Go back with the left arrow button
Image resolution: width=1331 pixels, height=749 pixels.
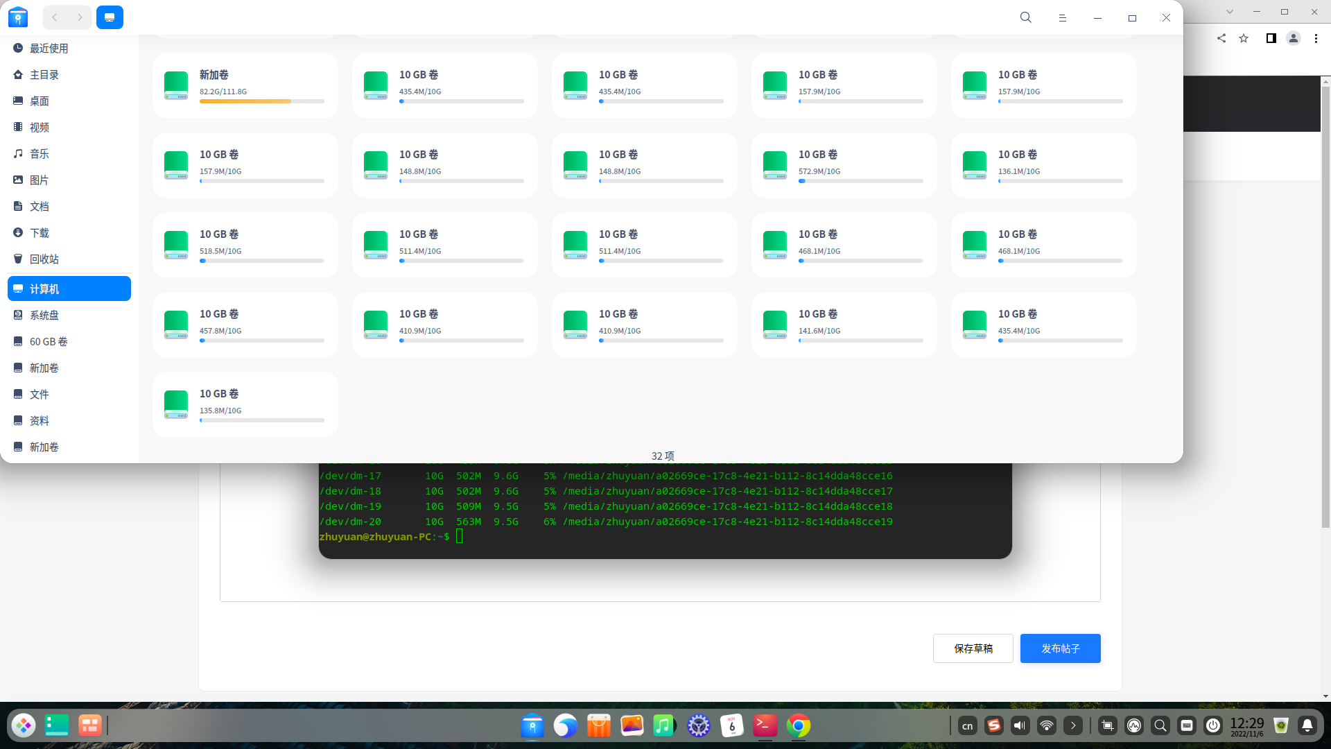55,17
